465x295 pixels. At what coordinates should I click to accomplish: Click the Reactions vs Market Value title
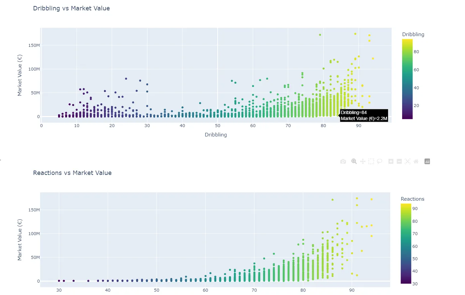(x=72, y=173)
